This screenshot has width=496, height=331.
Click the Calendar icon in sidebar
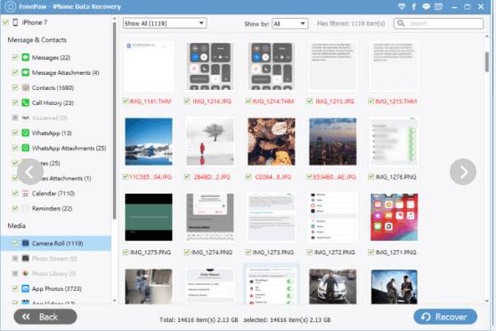[x=26, y=193]
